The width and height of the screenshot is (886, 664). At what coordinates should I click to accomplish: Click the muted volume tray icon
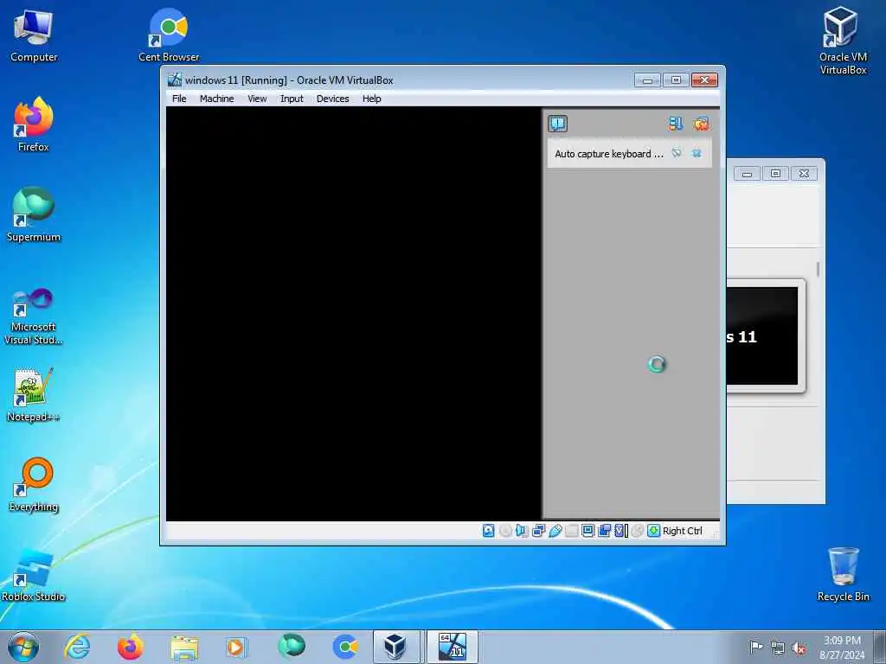point(799,648)
